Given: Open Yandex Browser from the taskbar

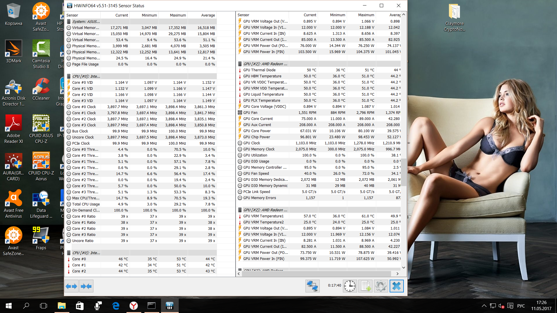Looking at the screenshot, I should click(x=133, y=306).
